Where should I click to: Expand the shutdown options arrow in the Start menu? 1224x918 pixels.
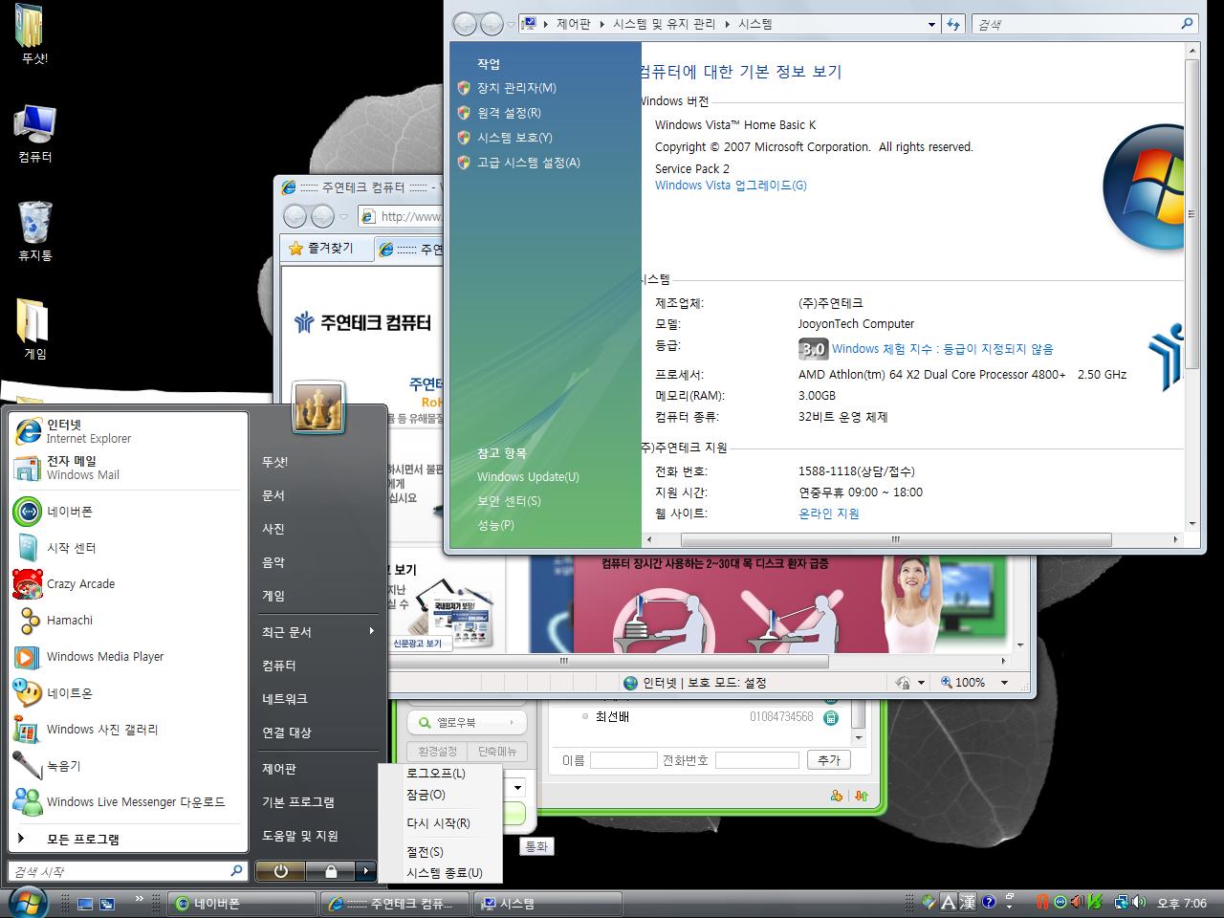pos(366,871)
